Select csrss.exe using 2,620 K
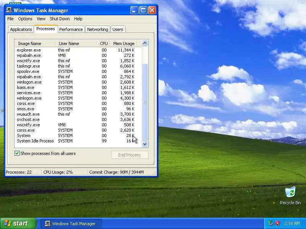The image size is (306, 229). tap(78, 130)
